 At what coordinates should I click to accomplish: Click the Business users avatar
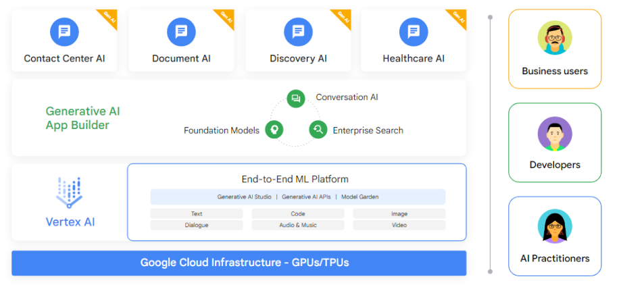tap(555, 38)
